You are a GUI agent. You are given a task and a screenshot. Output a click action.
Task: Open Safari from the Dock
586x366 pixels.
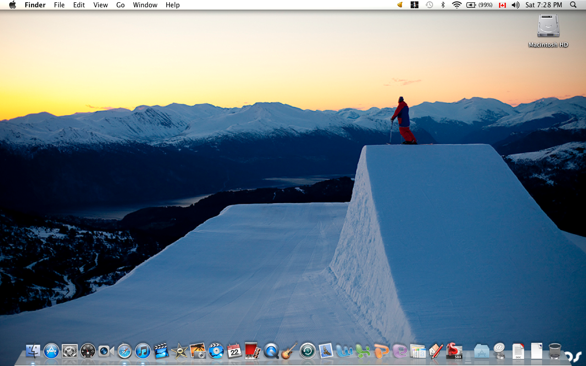click(x=125, y=351)
